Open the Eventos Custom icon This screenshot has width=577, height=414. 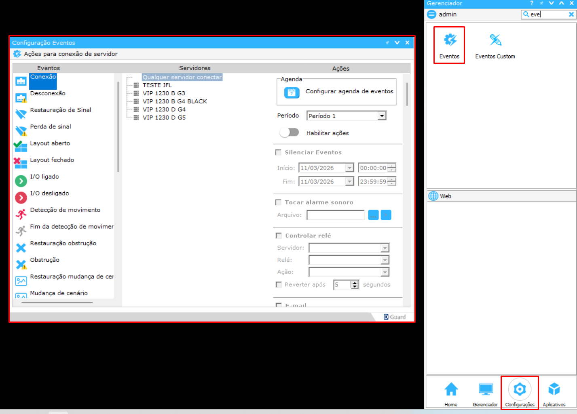(495, 40)
